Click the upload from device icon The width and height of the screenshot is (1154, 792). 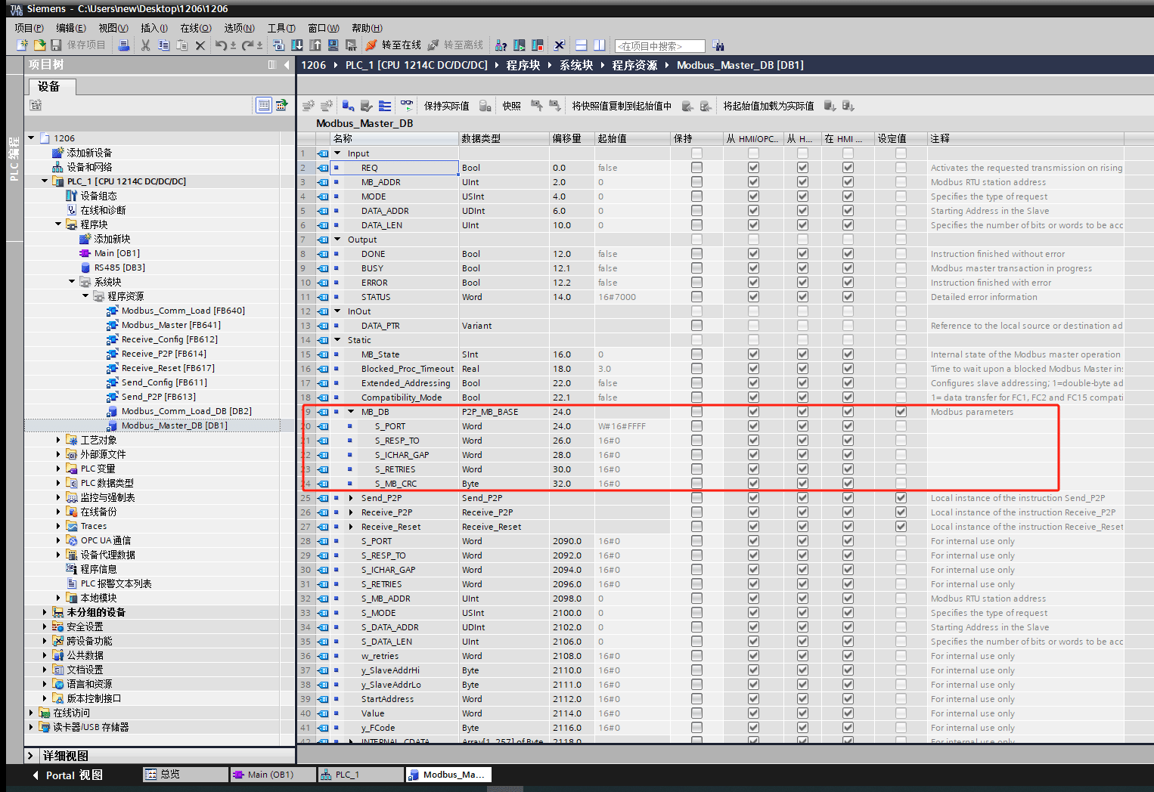[x=315, y=45]
